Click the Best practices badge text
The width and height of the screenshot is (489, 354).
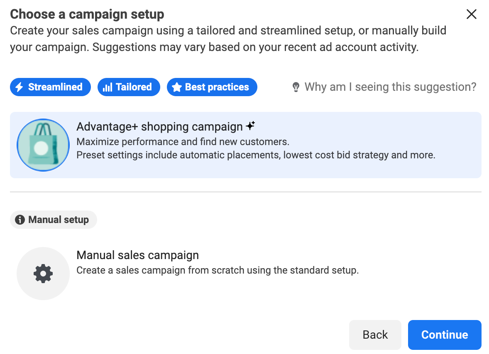(217, 87)
